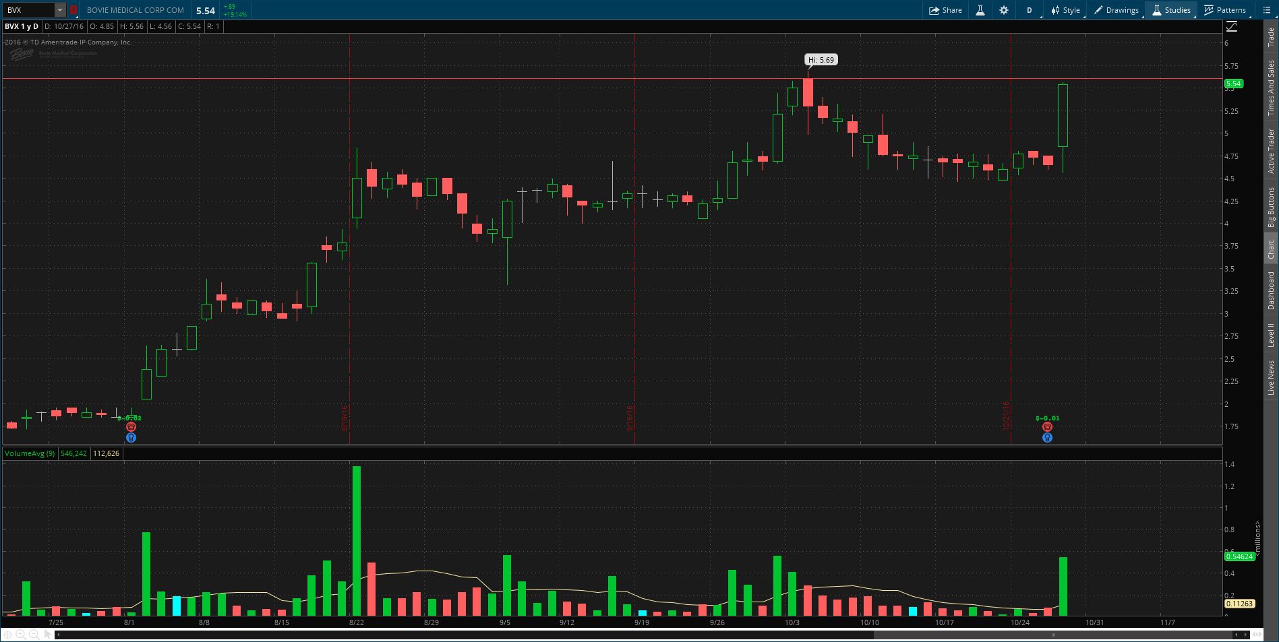This screenshot has height=642, width=1279.
Task: Click the price axis scale icon above the price axis
Action: 1232,26
